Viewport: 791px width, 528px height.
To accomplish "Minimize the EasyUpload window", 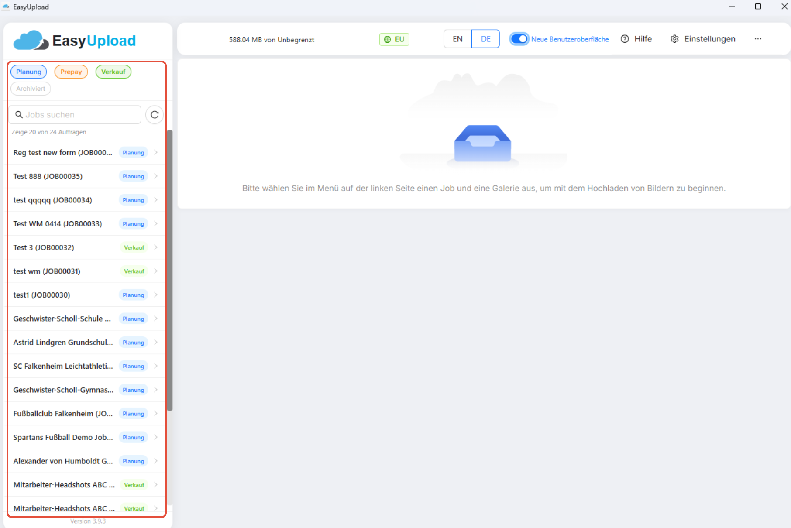I will [x=732, y=7].
